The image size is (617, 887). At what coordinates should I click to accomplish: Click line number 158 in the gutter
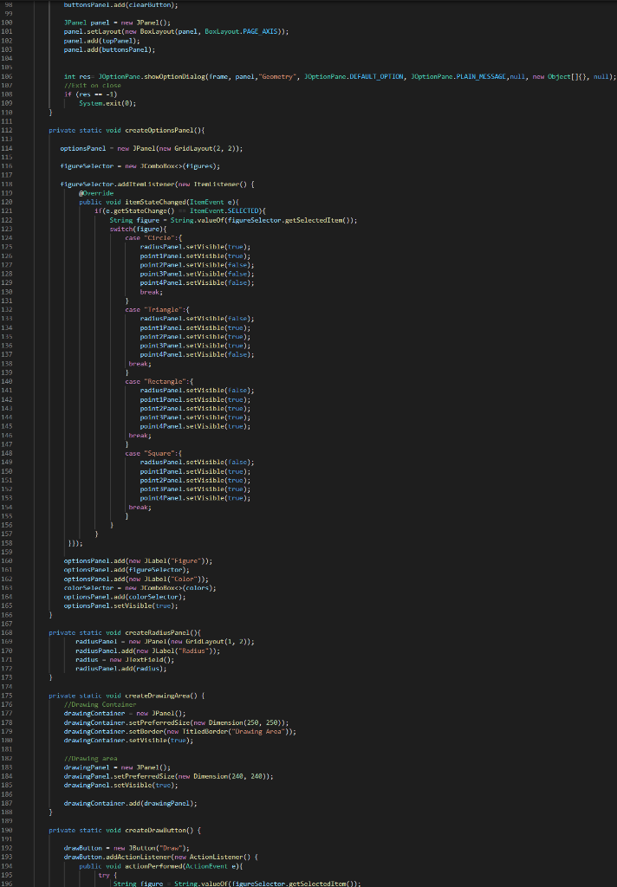[x=7, y=543]
